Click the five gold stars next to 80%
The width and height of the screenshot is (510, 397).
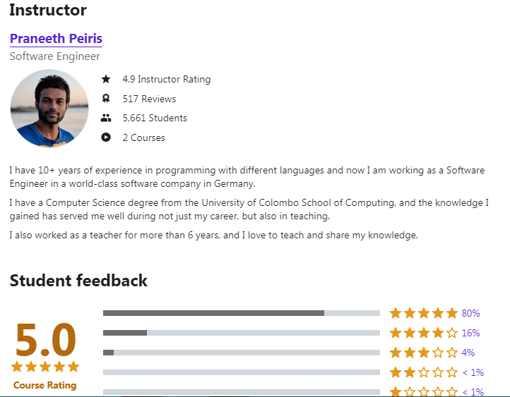pyautogui.click(x=424, y=313)
